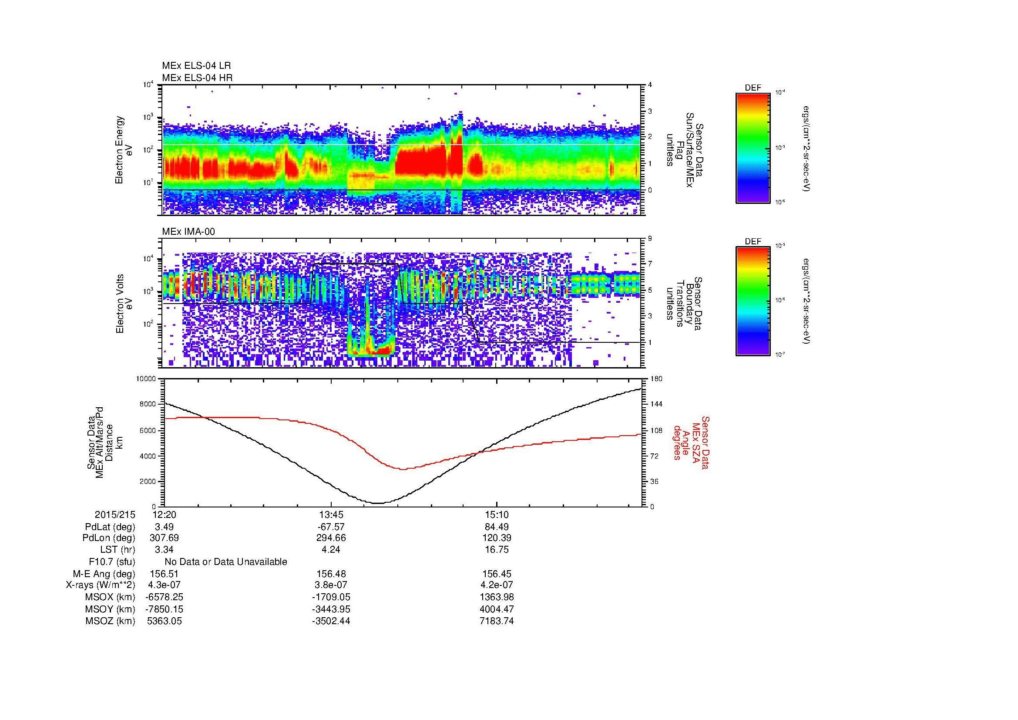Click the 'MSOY (km)' row label
The height and width of the screenshot is (720, 1018).
(111, 609)
